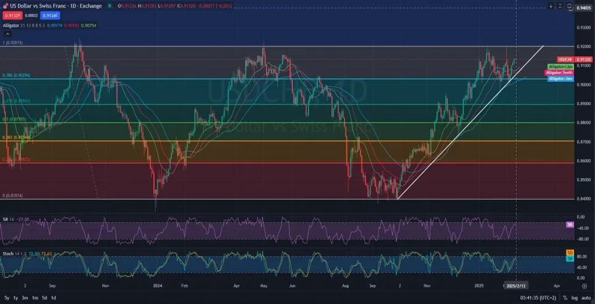Viewport: 595px width, 304px height.
Task: Click the 0.91320 current price label
Action: coord(583,60)
